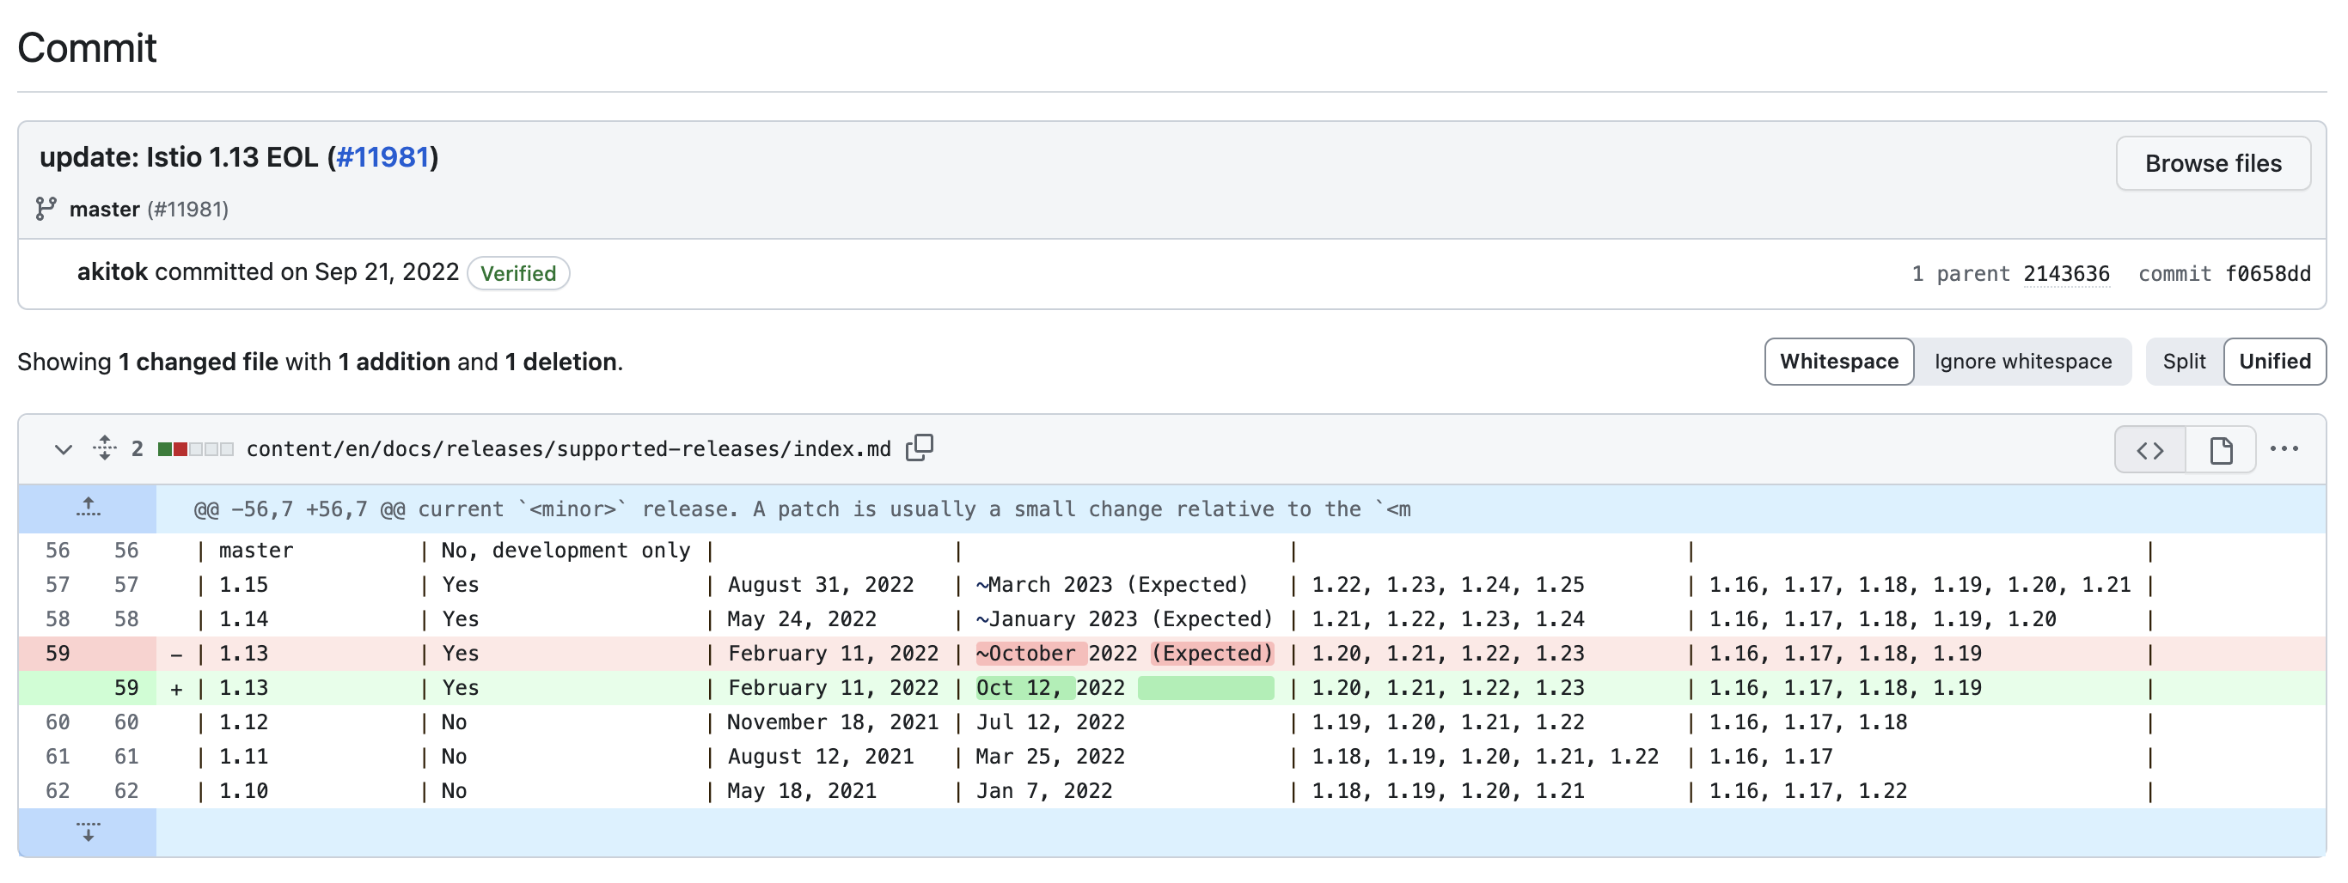This screenshot has width=2348, height=883.
Task: Click '1.18, 1.19, 1.20, 1.21, 1.22' cell
Action: [x=1485, y=757]
